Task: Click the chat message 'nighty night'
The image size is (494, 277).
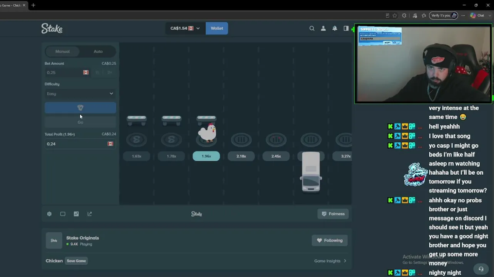Action: (x=445, y=273)
